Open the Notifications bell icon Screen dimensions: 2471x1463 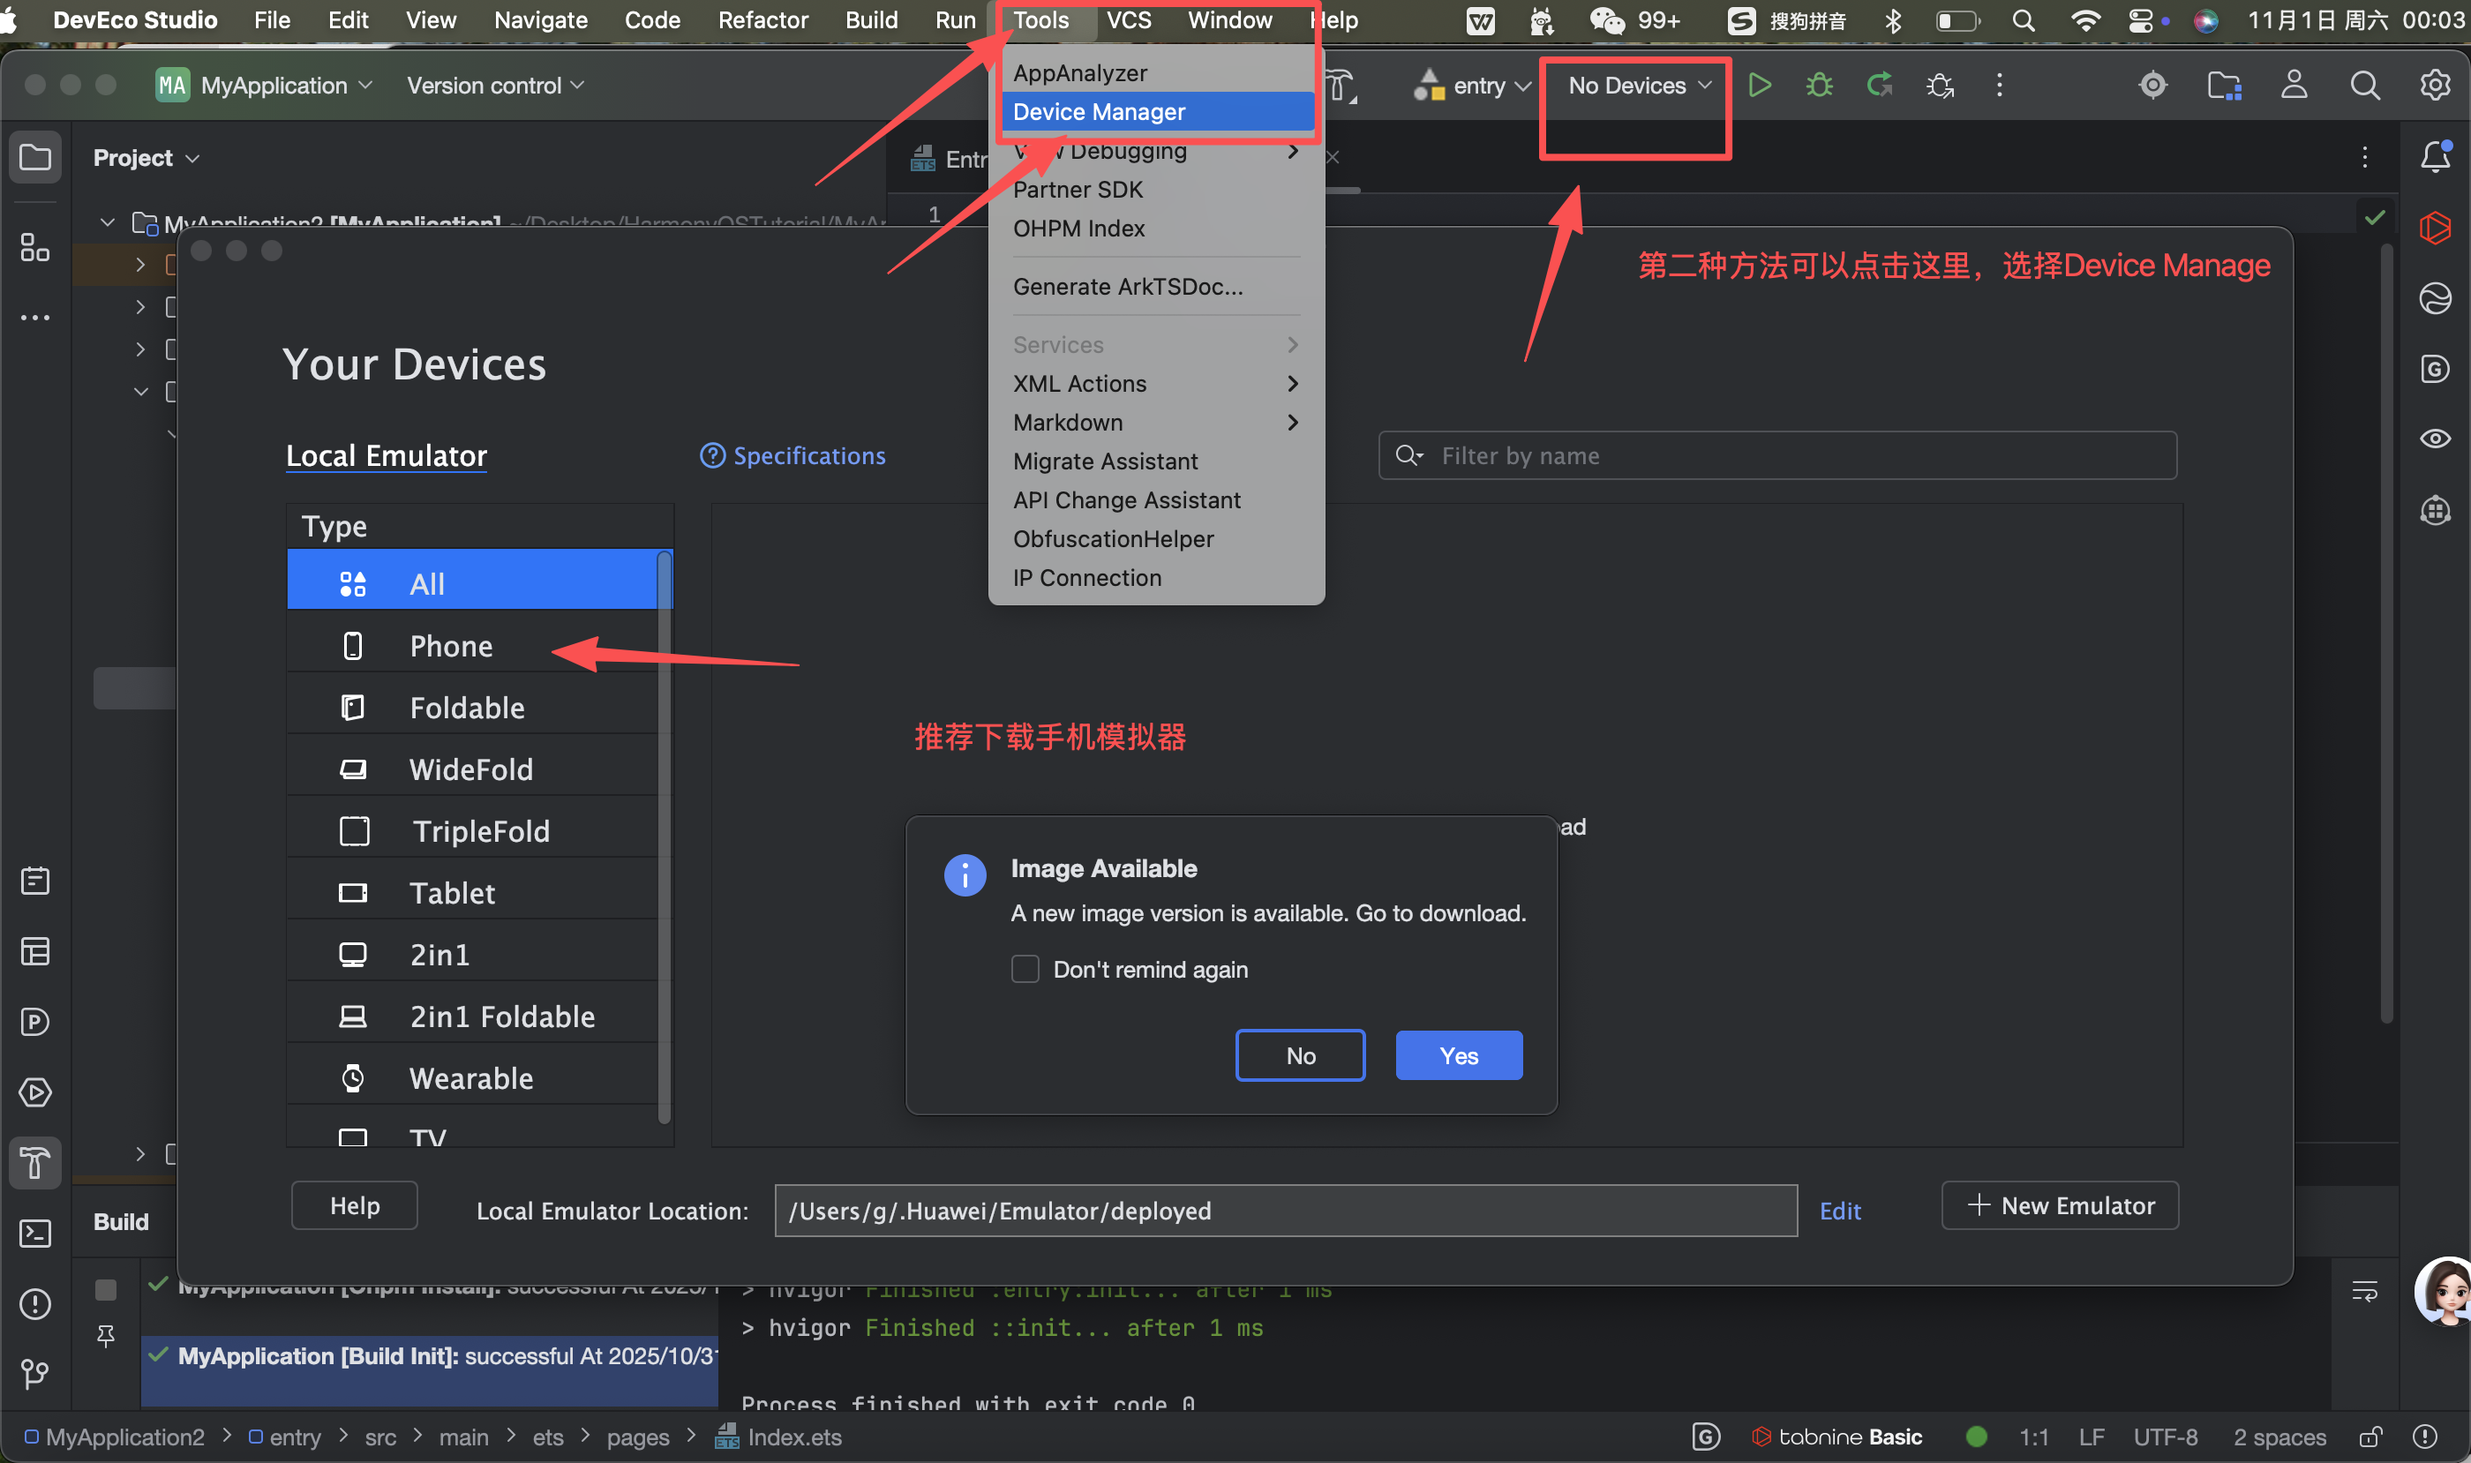(2435, 157)
